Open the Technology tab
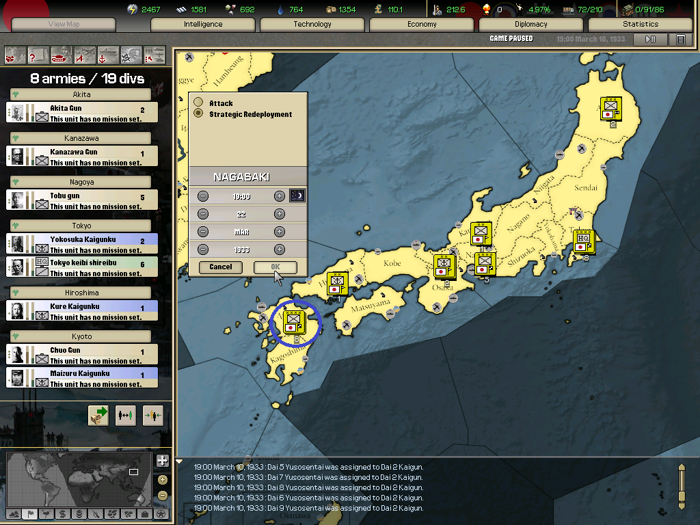This screenshot has width=700, height=525. pyautogui.click(x=312, y=24)
